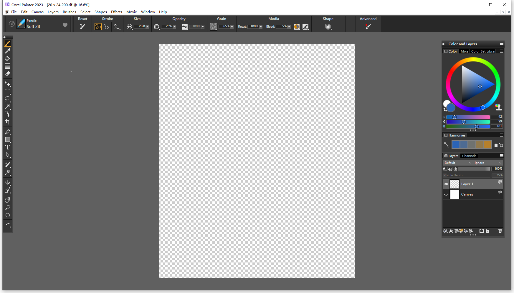Pick the first blue harmony swatch

coord(456,145)
